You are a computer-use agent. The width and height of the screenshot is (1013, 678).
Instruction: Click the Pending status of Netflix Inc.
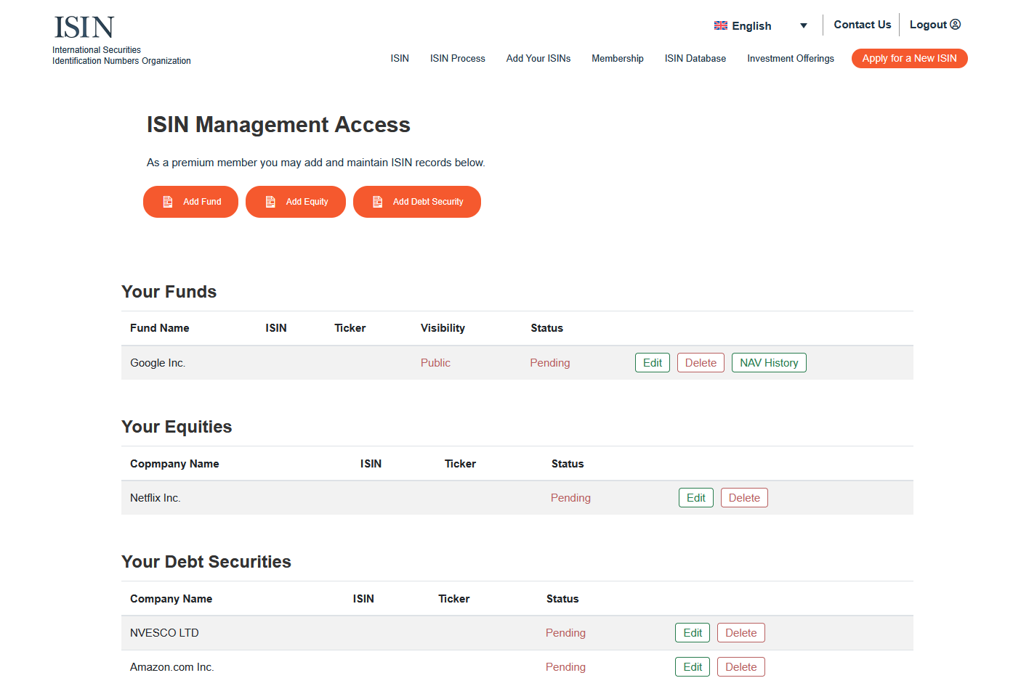point(570,498)
